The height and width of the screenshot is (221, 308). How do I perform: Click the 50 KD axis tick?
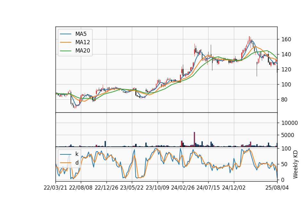point(285,164)
